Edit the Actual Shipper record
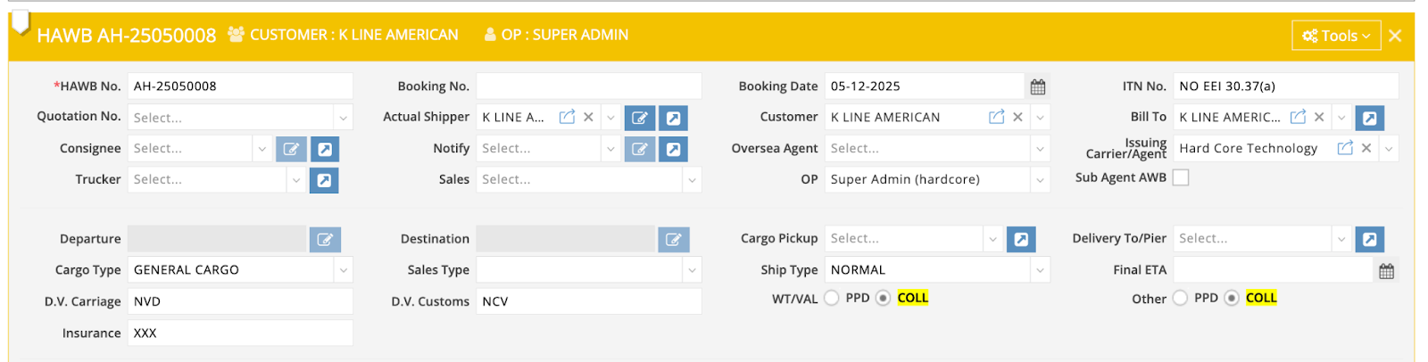The width and height of the screenshot is (1428, 362). pyautogui.click(x=639, y=118)
